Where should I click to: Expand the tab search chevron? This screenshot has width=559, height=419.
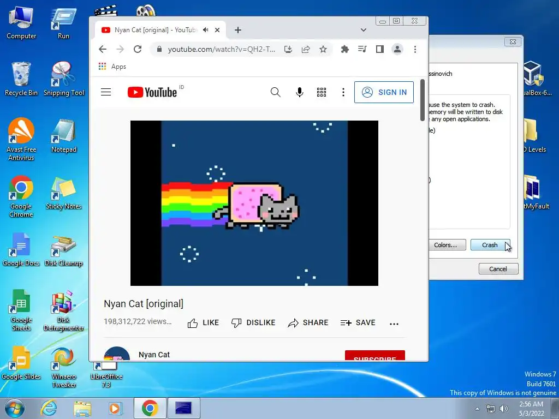363,30
